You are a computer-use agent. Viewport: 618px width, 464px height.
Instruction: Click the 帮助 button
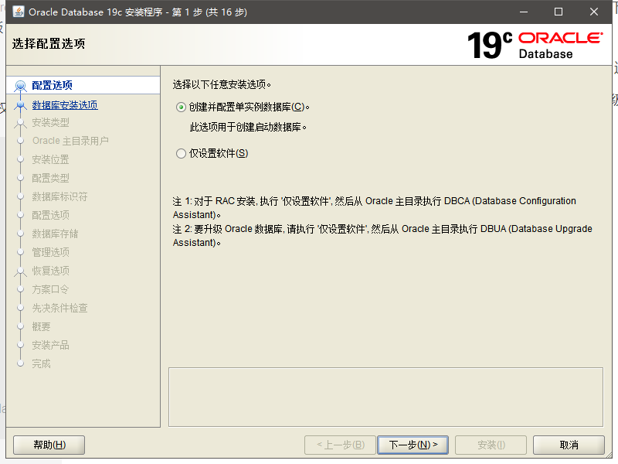48,445
